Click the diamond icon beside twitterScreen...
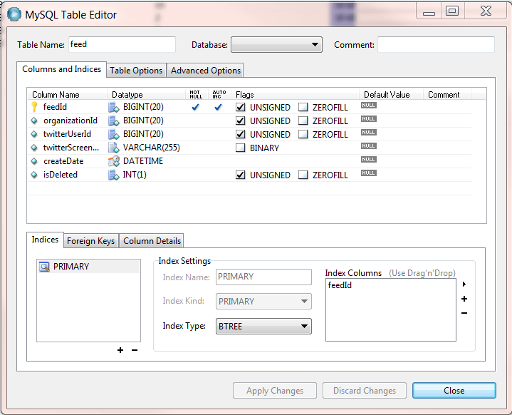This screenshot has height=415, width=512. tap(34, 148)
